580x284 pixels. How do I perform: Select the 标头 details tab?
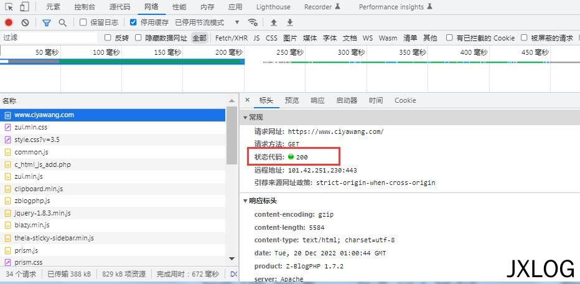click(x=266, y=100)
